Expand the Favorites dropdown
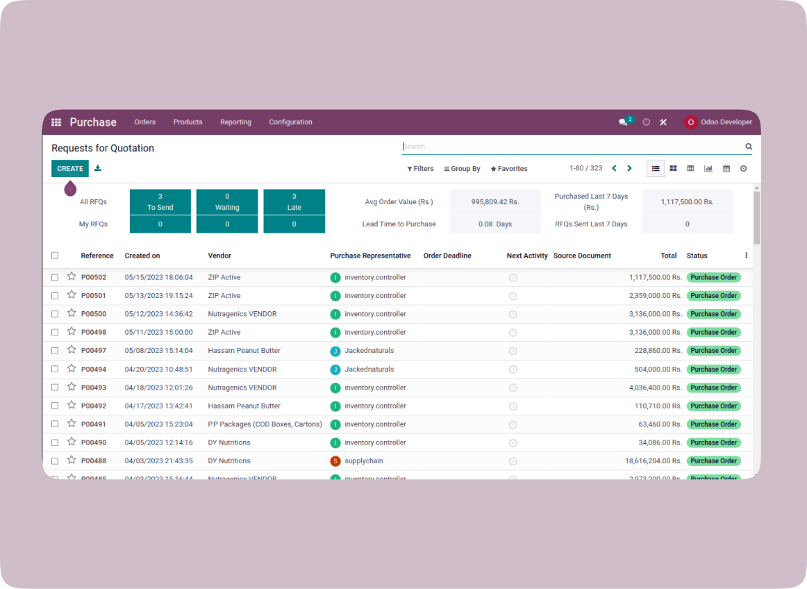The height and width of the screenshot is (589, 807). [509, 169]
